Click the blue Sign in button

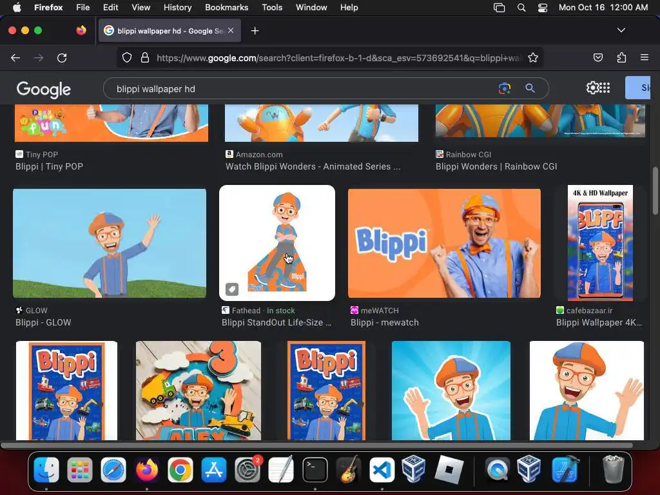pyautogui.click(x=637, y=88)
